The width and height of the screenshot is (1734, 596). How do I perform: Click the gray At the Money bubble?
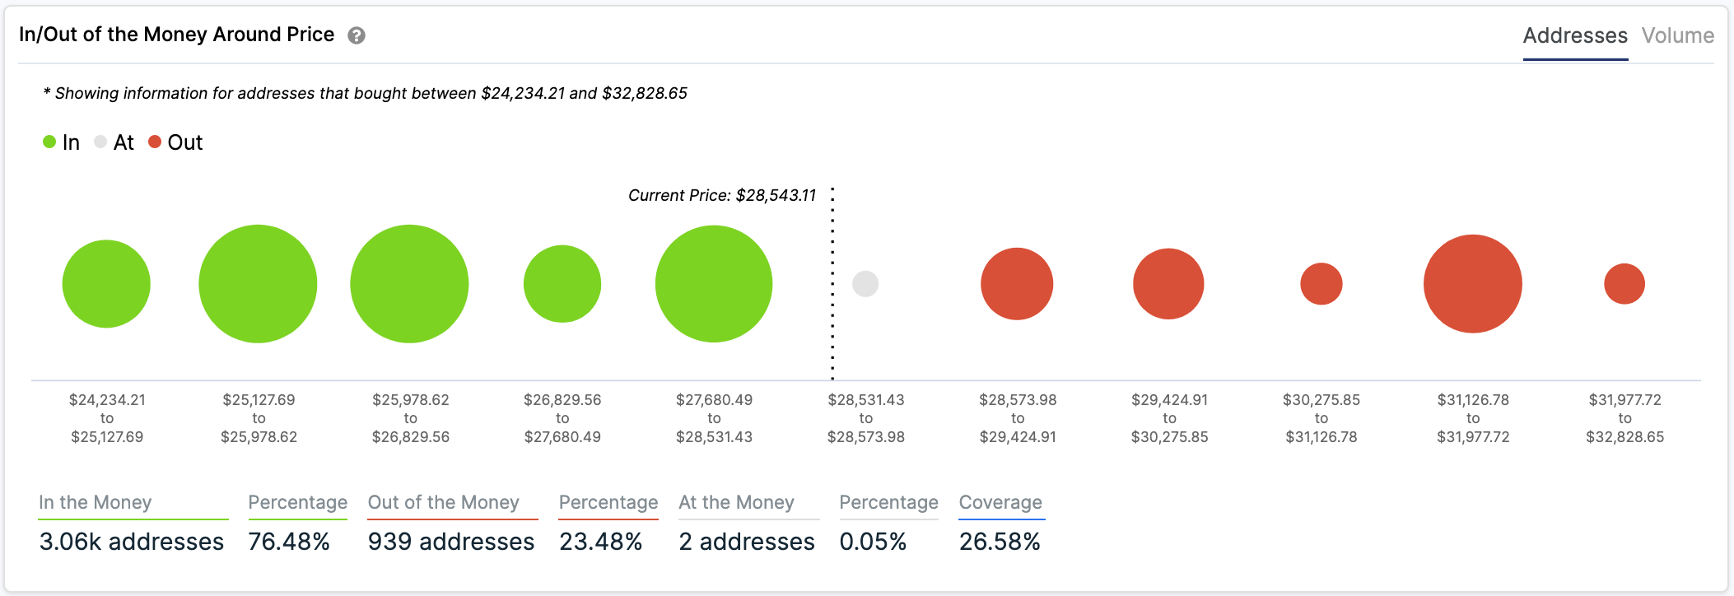pyautogui.click(x=865, y=284)
